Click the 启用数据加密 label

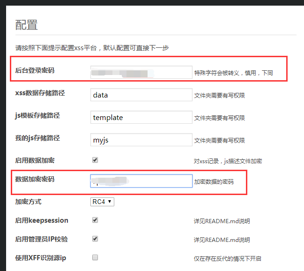(x=35, y=160)
